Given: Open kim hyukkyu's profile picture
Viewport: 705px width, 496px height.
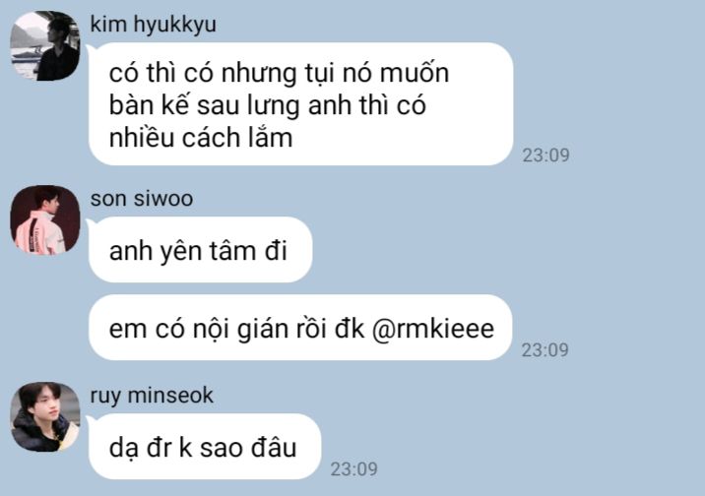Looking at the screenshot, I should [45, 46].
